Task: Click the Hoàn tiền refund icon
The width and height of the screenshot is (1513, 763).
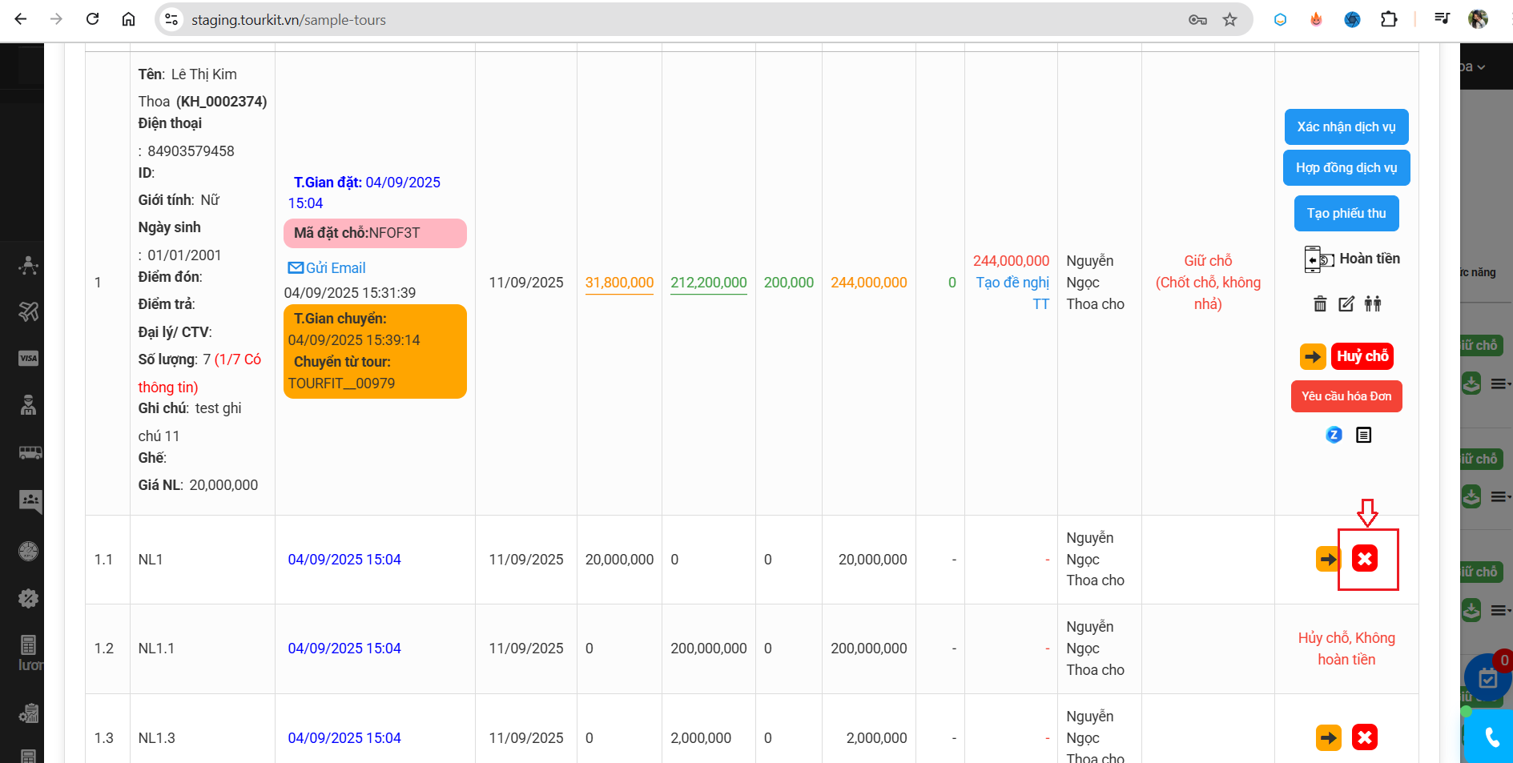Action: [1319, 259]
